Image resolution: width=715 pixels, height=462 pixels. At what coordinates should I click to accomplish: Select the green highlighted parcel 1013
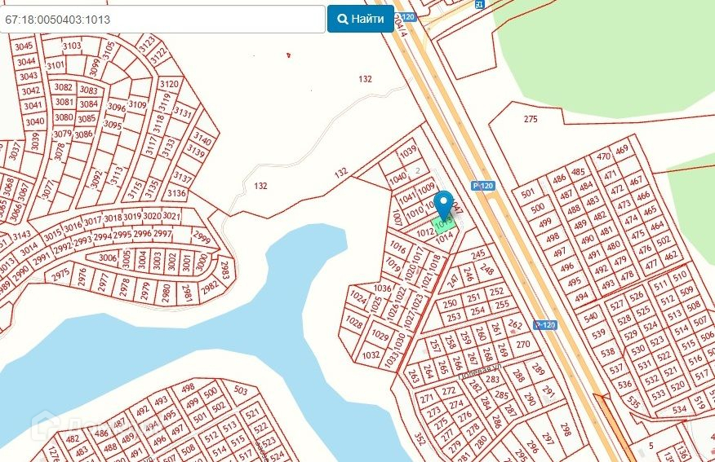tap(442, 225)
